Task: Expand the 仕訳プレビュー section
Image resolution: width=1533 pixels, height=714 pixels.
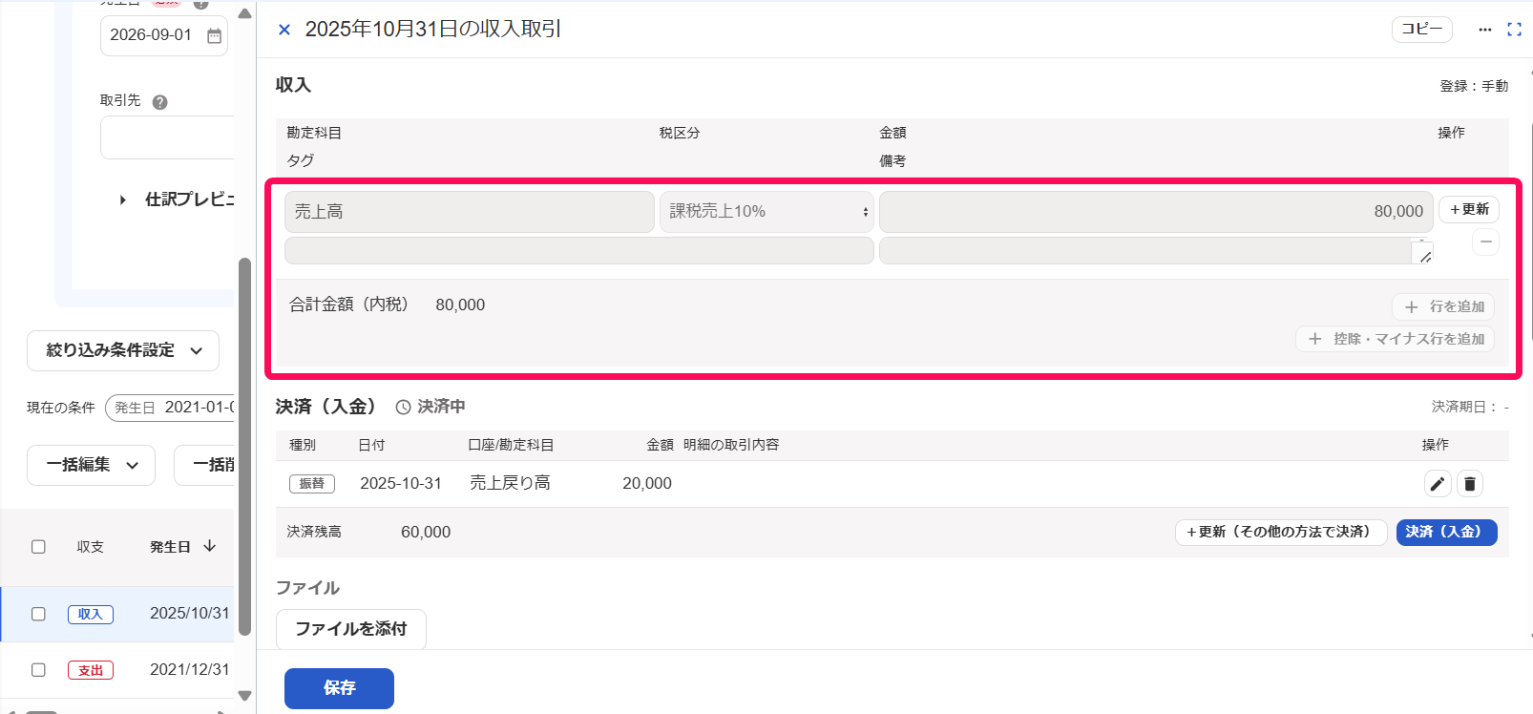Action: point(122,199)
